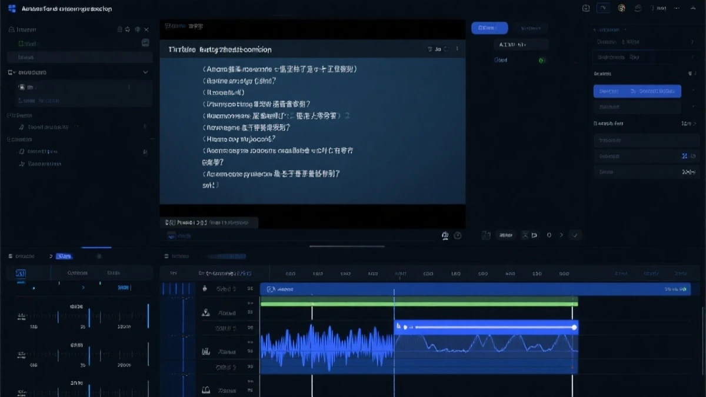The height and width of the screenshot is (397, 706).
Task: Click the headphone icon below the preview
Action: [x=445, y=235]
